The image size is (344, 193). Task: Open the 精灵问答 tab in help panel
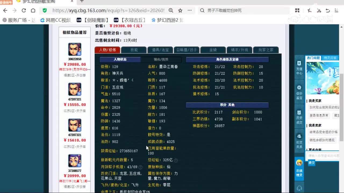330,58
